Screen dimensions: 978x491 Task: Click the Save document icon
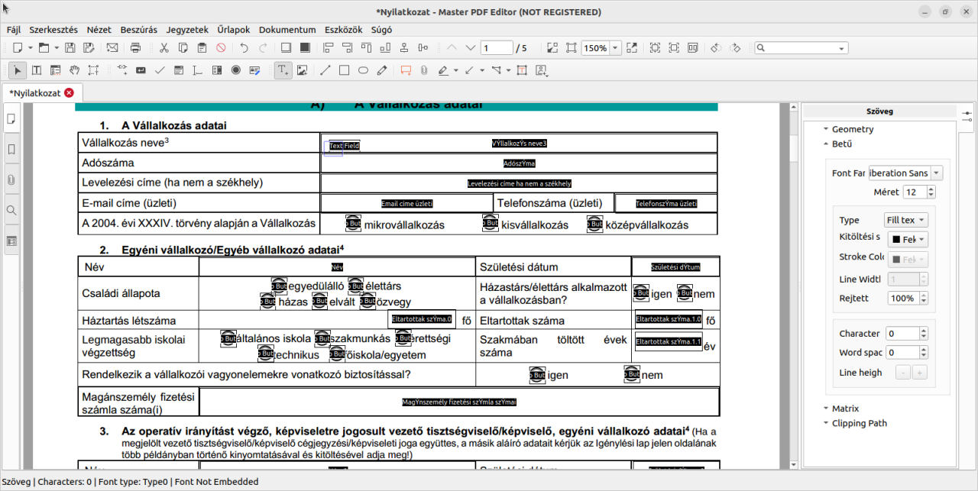[70, 47]
